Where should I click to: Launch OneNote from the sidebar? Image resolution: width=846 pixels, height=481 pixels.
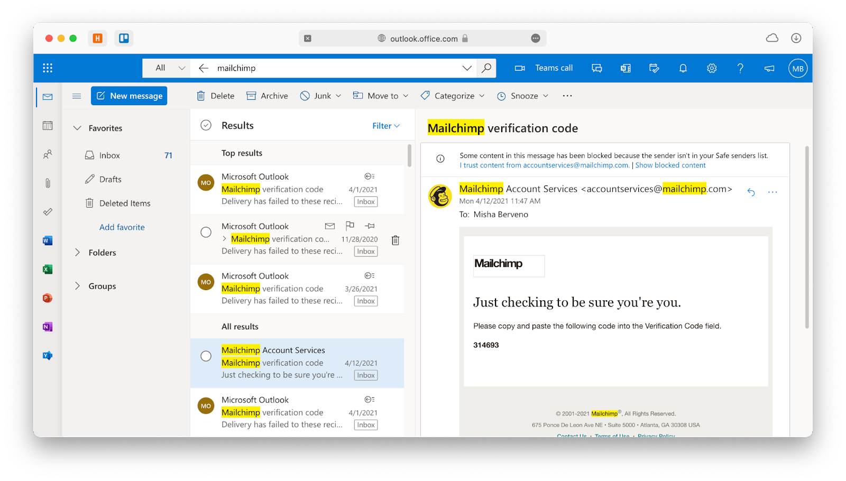[x=48, y=327]
